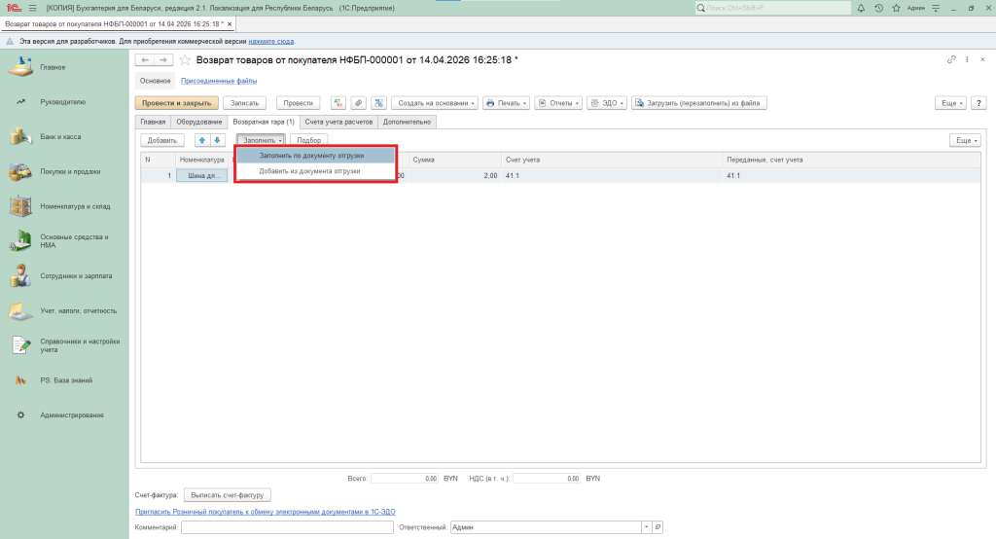Screen dimensions: 996x539
Task: Move the row down with the down arrow
Action: (x=217, y=141)
